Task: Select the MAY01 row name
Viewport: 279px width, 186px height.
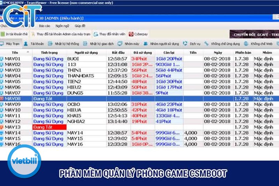Action: pyautogui.click(x=13, y=59)
